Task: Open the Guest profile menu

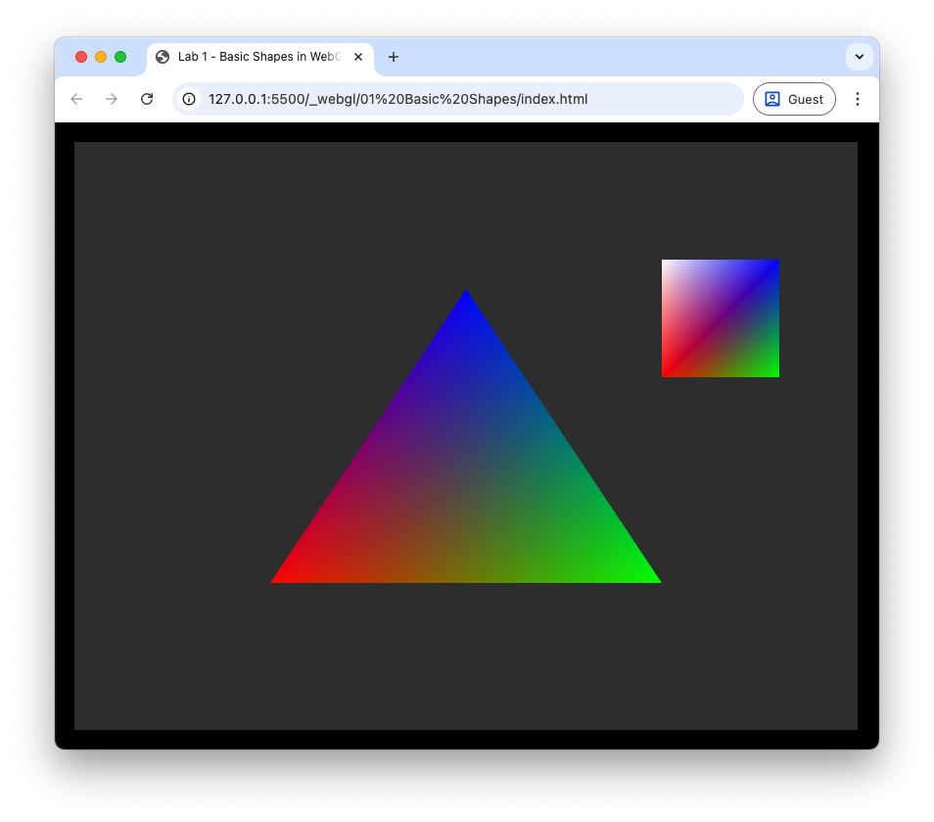Action: (793, 99)
